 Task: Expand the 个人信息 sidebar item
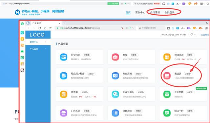(38, 49)
